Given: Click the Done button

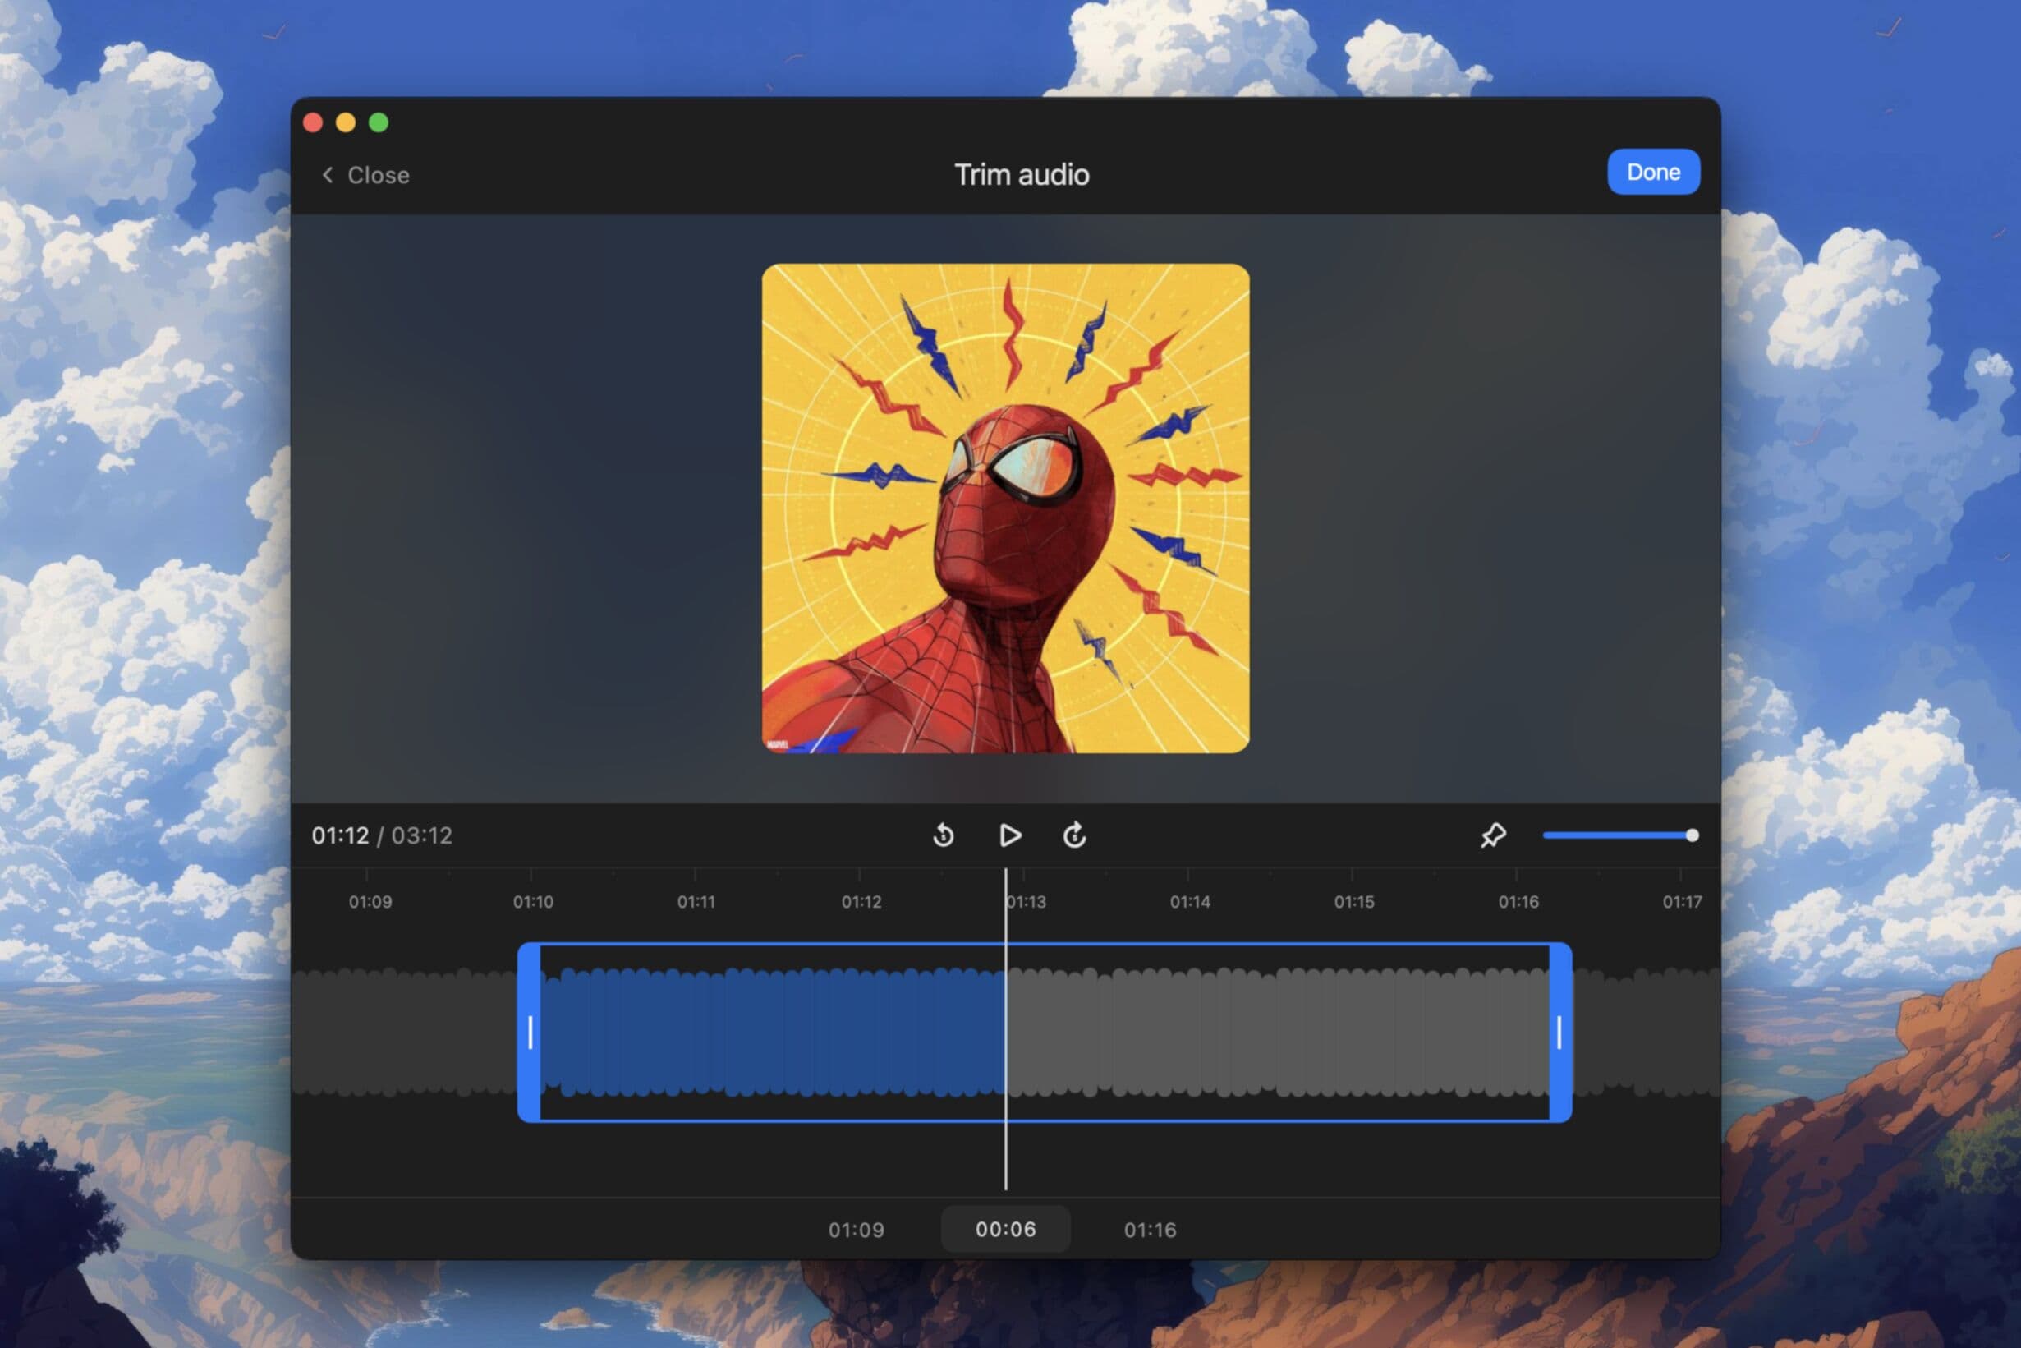Looking at the screenshot, I should (1653, 172).
